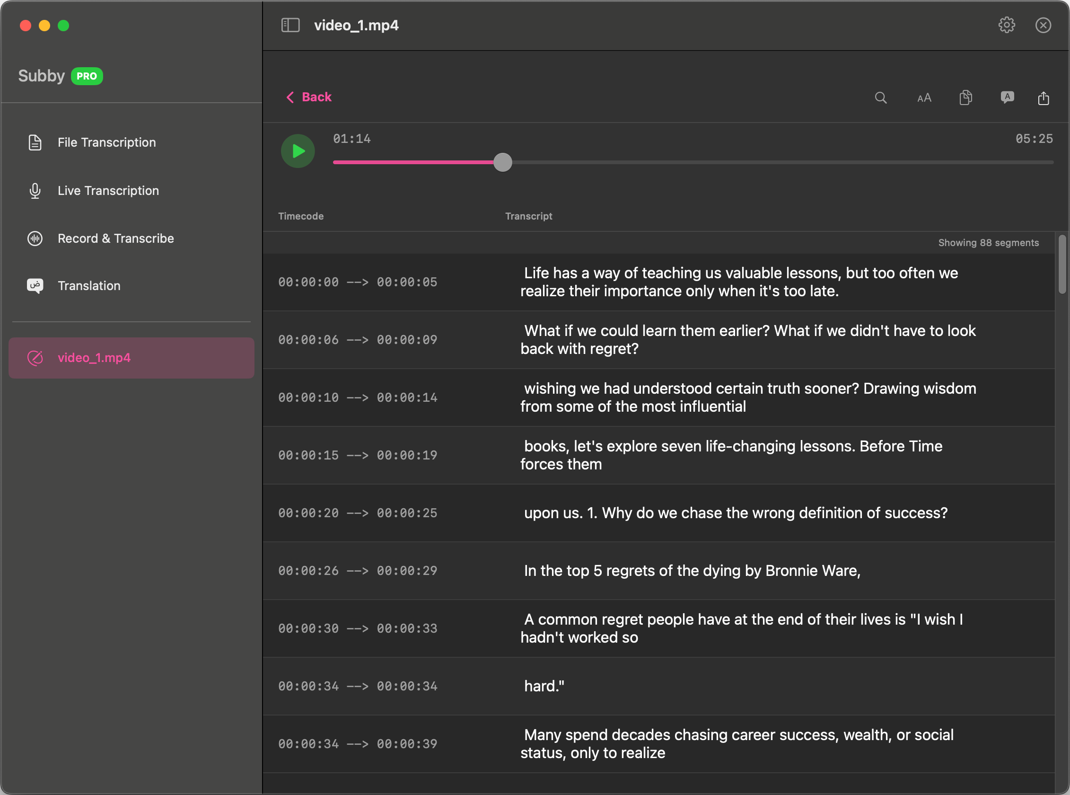1070x795 pixels.
Task: Click the playback progress slider handle
Action: (x=503, y=163)
